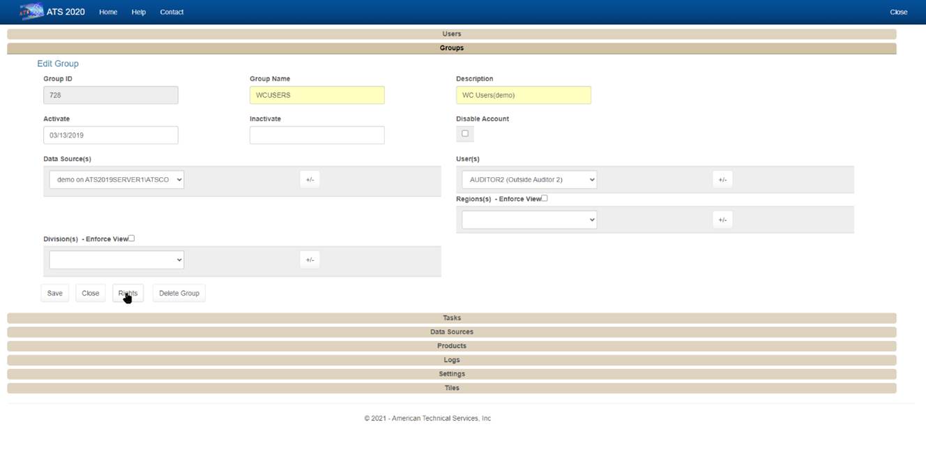
Task: Open the Home menu
Action: [x=108, y=12]
